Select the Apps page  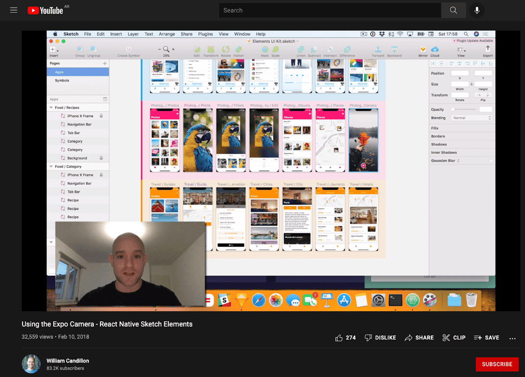78,72
